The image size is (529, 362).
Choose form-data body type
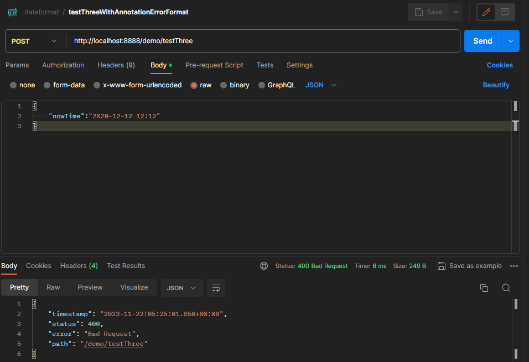(x=47, y=85)
